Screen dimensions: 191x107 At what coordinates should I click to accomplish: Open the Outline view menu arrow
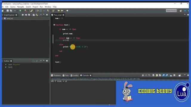click(x=41, y=61)
